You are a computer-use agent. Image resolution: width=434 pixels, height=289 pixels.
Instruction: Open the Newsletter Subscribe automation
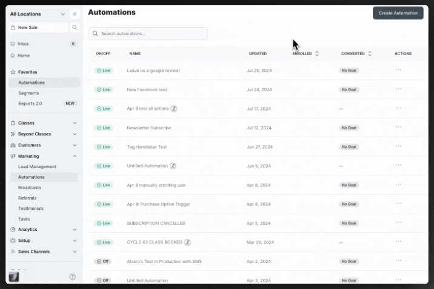tap(149, 128)
